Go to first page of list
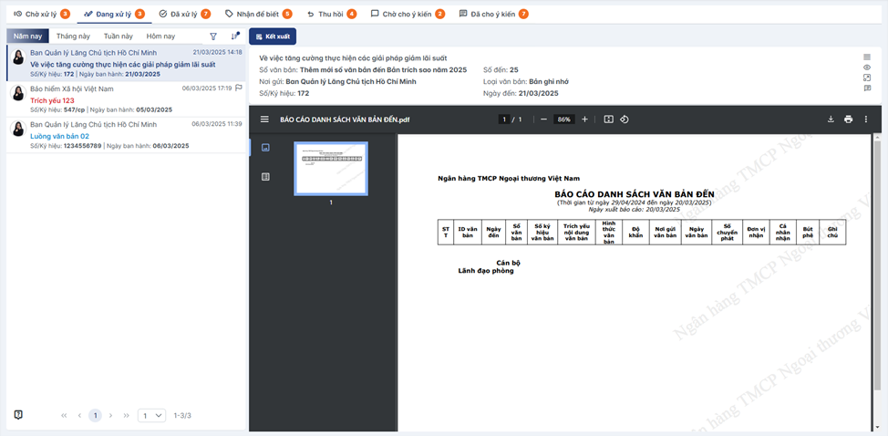888x436 pixels. click(64, 416)
